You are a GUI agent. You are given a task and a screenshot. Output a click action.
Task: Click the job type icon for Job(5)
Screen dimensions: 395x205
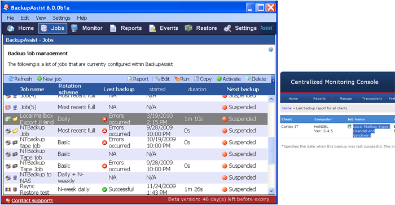click(8, 107)
